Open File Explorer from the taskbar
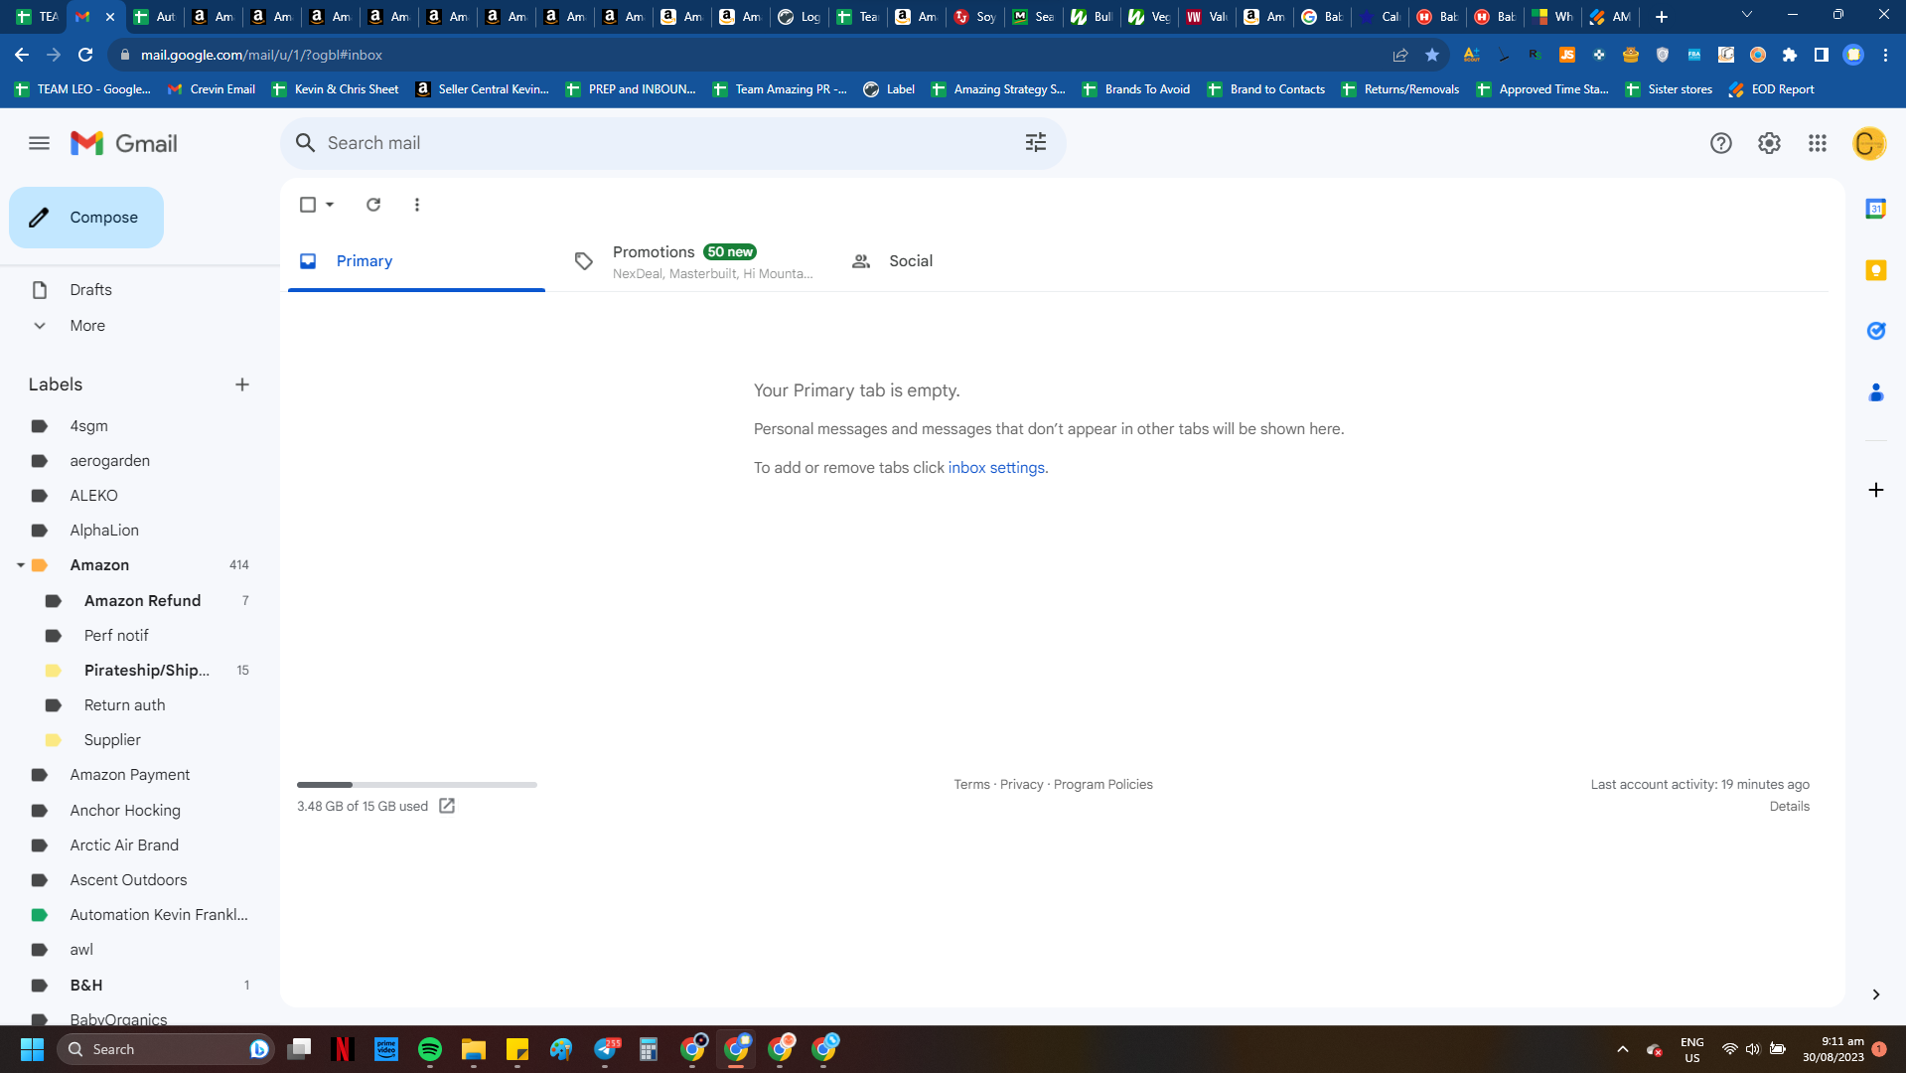Viewport: 1906px width, 1073px height. pos(474,1049)
